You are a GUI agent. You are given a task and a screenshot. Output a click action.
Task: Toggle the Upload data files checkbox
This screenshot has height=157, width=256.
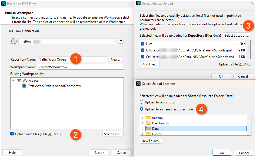[12, 134]
